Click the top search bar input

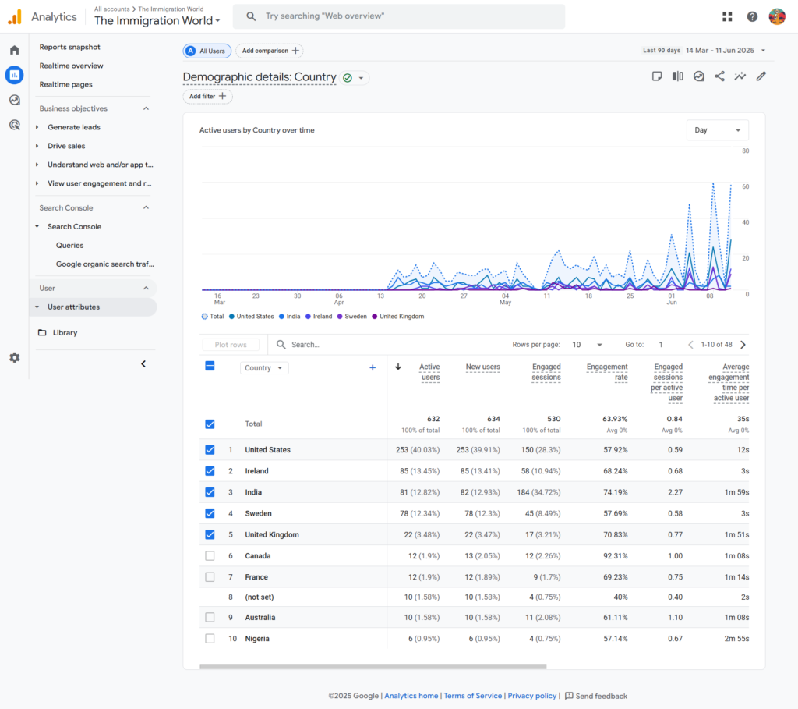[399, 16]
